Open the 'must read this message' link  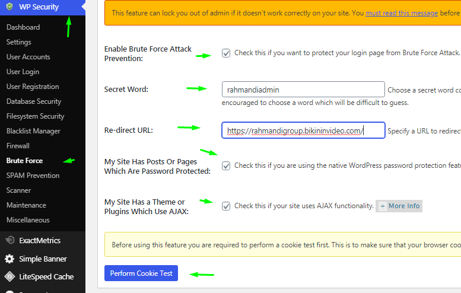click(x=402, y=12)
